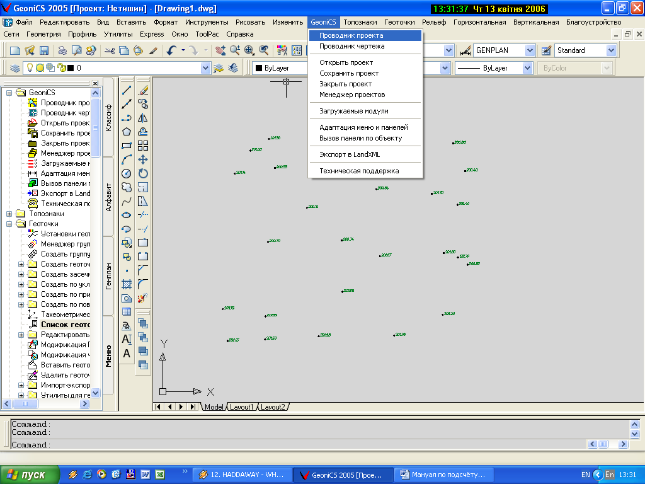Open the Рельеф menu
645x484 pixels.
(x=434, y=22)
